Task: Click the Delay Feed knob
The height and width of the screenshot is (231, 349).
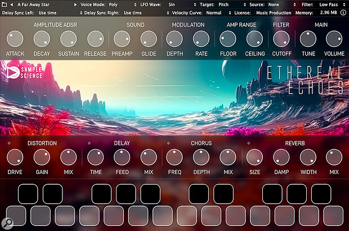Action: [x=122, y=157]
